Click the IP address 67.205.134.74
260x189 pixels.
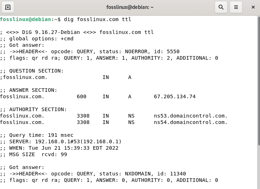click(x=175, y=96)
